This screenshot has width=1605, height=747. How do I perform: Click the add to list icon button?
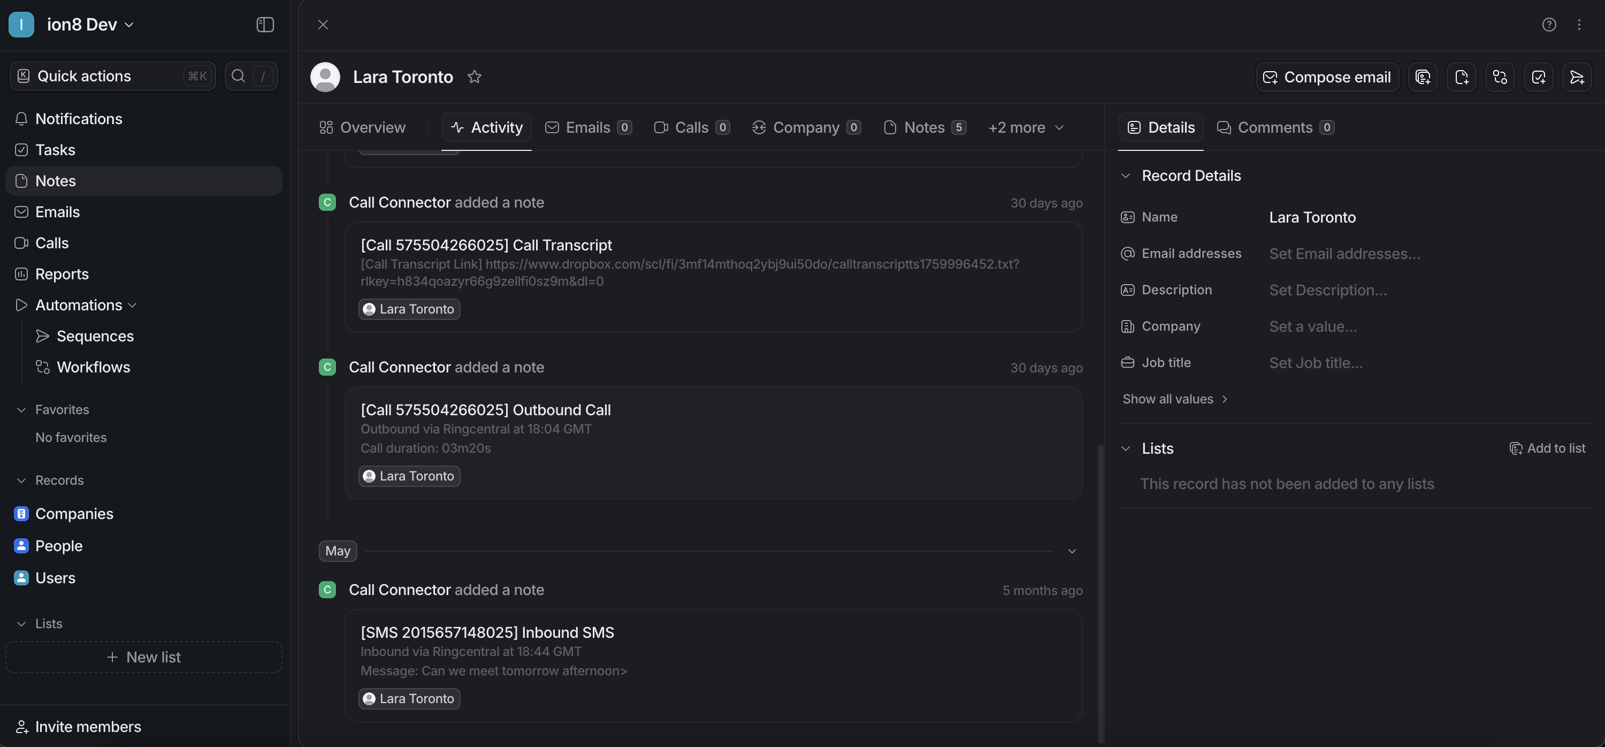coord(1423,77)
